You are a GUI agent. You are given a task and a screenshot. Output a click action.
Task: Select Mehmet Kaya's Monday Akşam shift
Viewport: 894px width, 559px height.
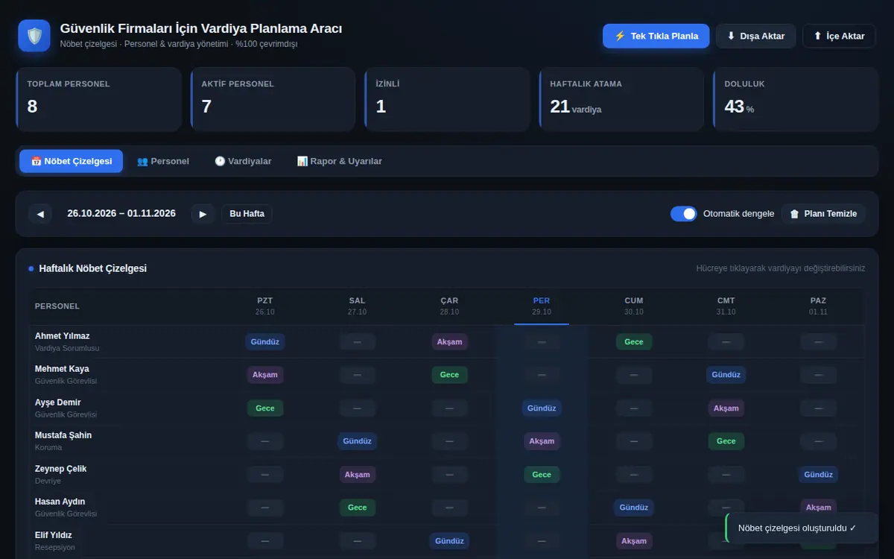pyautogui.click(x=265, y=375)
